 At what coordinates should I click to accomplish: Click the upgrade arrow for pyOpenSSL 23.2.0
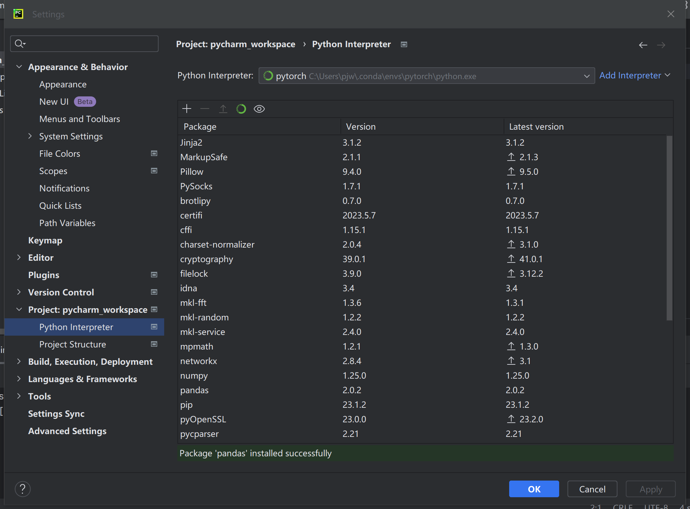511,419
